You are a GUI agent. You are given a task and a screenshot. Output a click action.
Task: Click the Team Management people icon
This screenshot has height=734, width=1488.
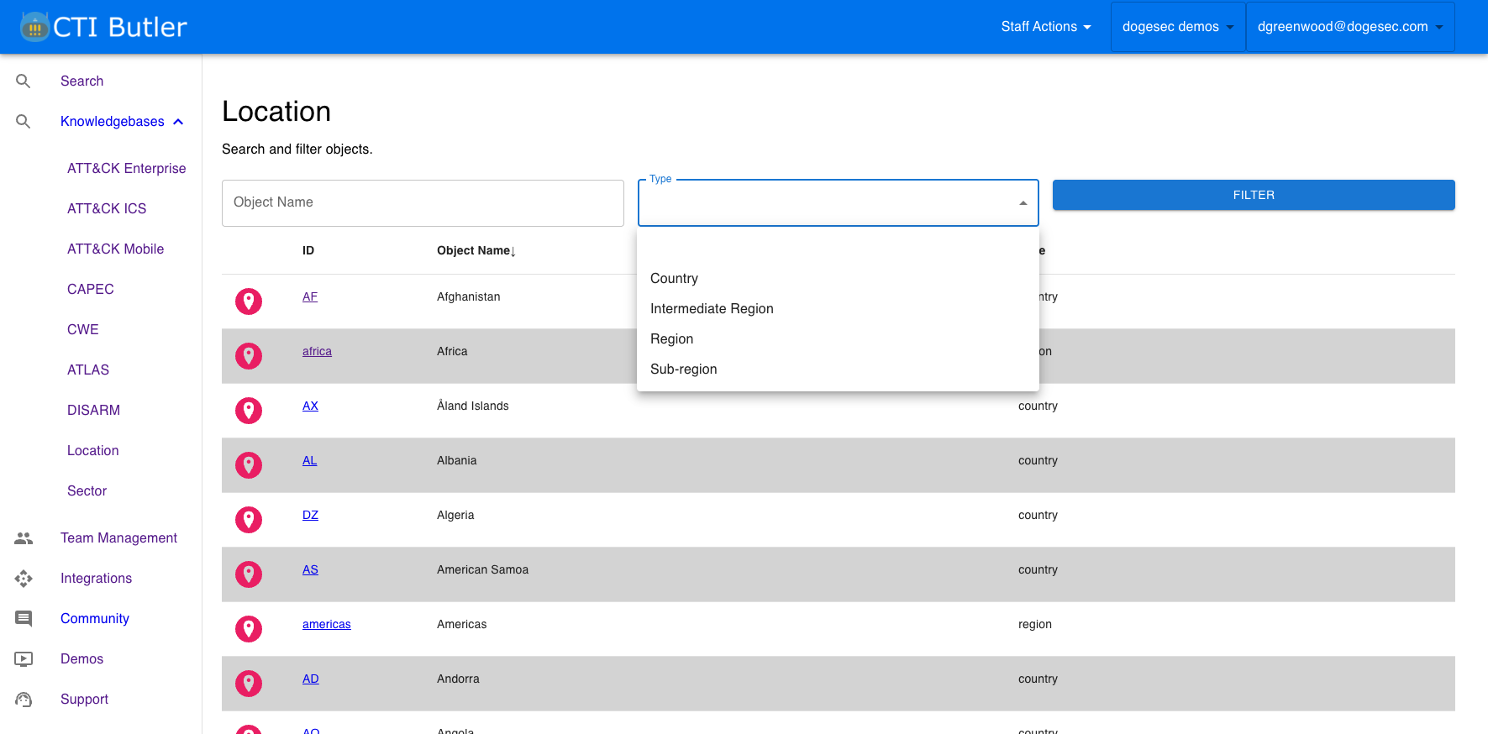[24, 538]
